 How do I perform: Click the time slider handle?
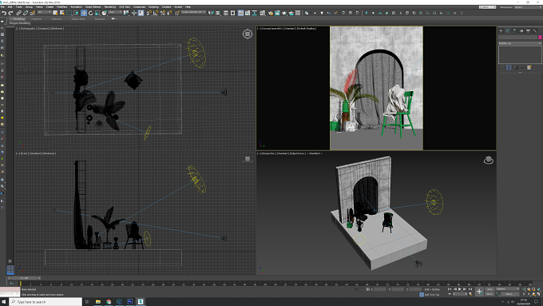pyautogui.click(x=24, y=278)
